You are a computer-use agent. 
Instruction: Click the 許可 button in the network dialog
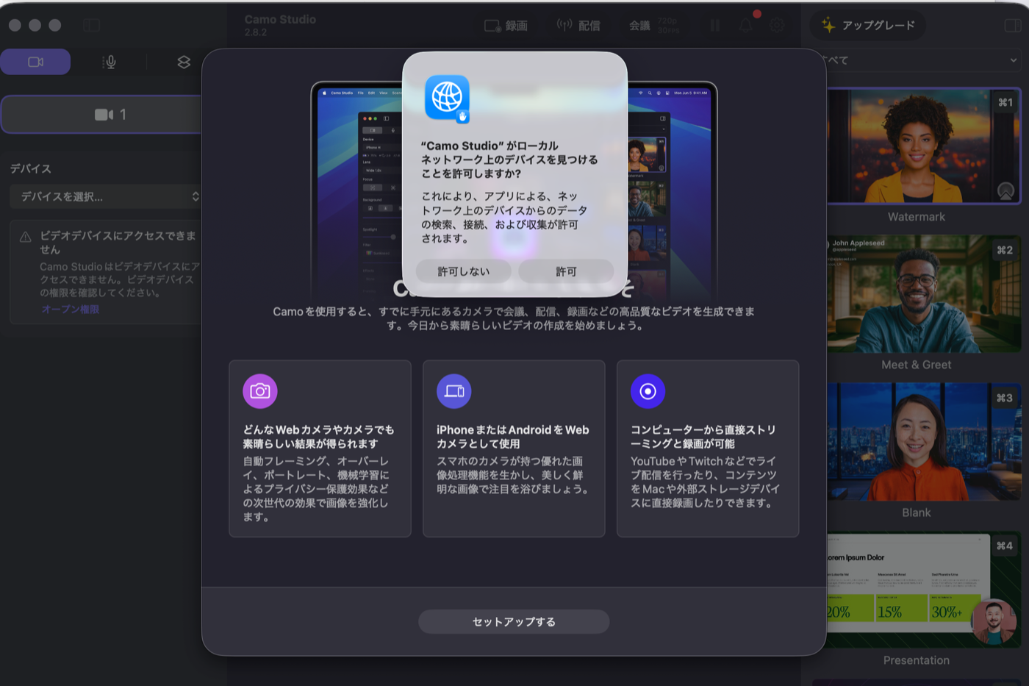coord(566,271)
